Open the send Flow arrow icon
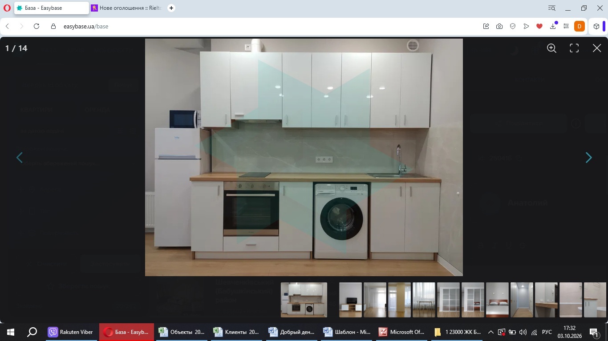608x341 pixels. coord(526,26)
